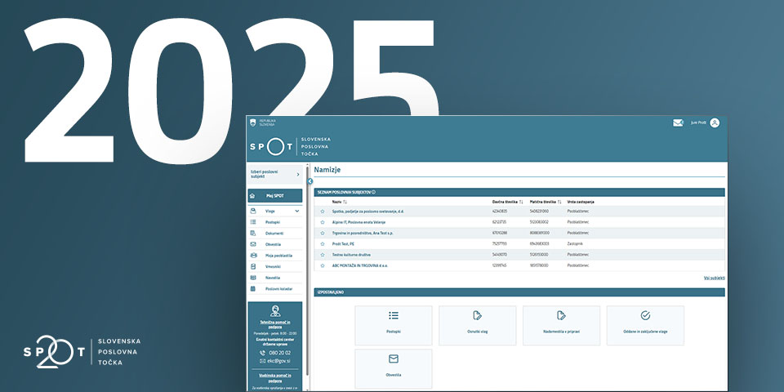Expand the Izberi poslovni subjekt selector
The image size is (784, 392).
(275, 174)
